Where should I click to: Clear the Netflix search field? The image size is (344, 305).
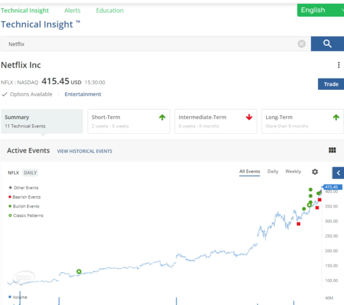[301, 44]
